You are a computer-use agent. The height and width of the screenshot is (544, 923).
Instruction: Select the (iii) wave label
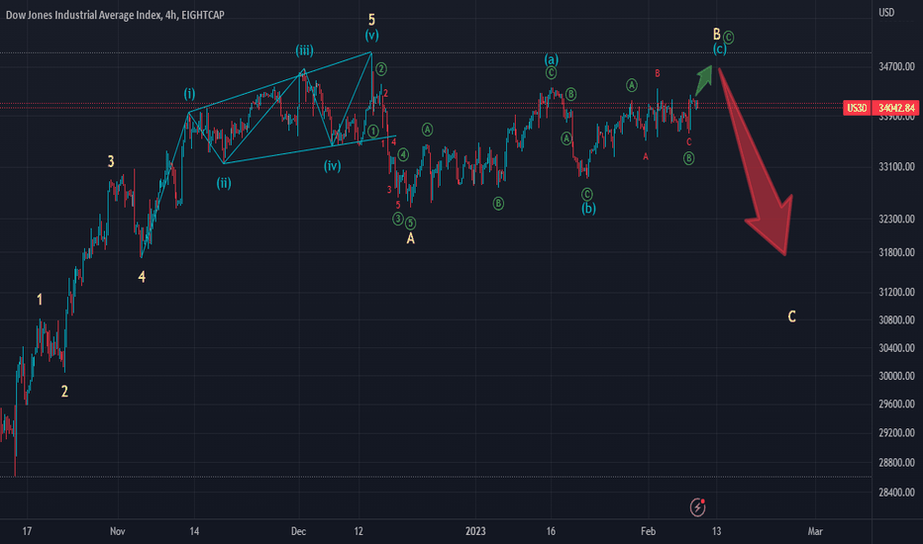(x=304, y=50)
